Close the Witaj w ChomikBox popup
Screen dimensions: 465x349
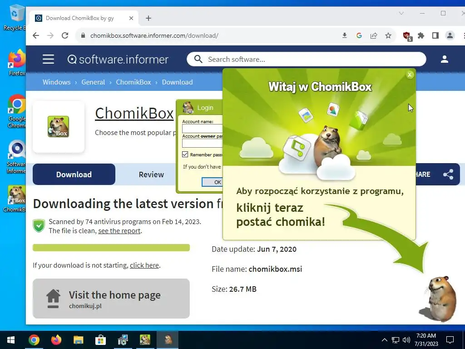410,75
